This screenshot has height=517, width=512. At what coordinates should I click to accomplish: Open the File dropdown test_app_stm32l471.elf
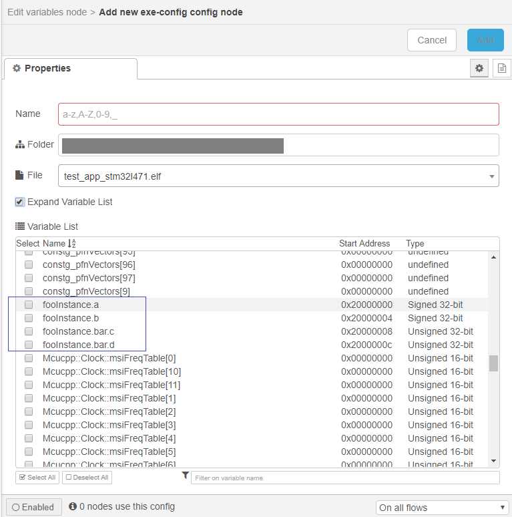pyautogui.click(x=278, y=176)
